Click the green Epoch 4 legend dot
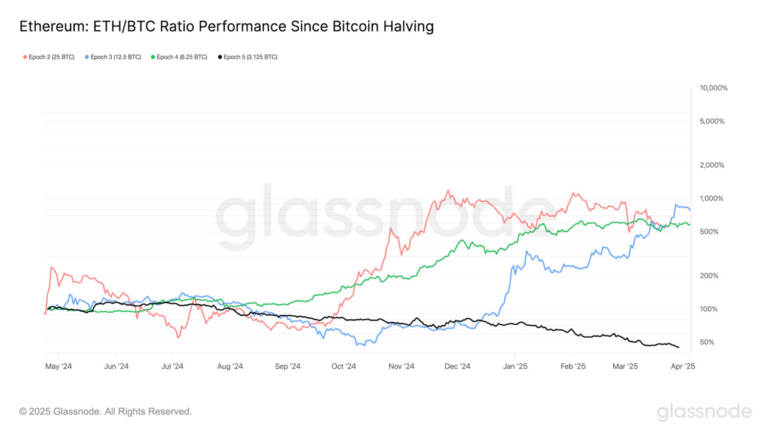Screen dimensions: 772x434 pyautogui.click(x=153, y=57)
